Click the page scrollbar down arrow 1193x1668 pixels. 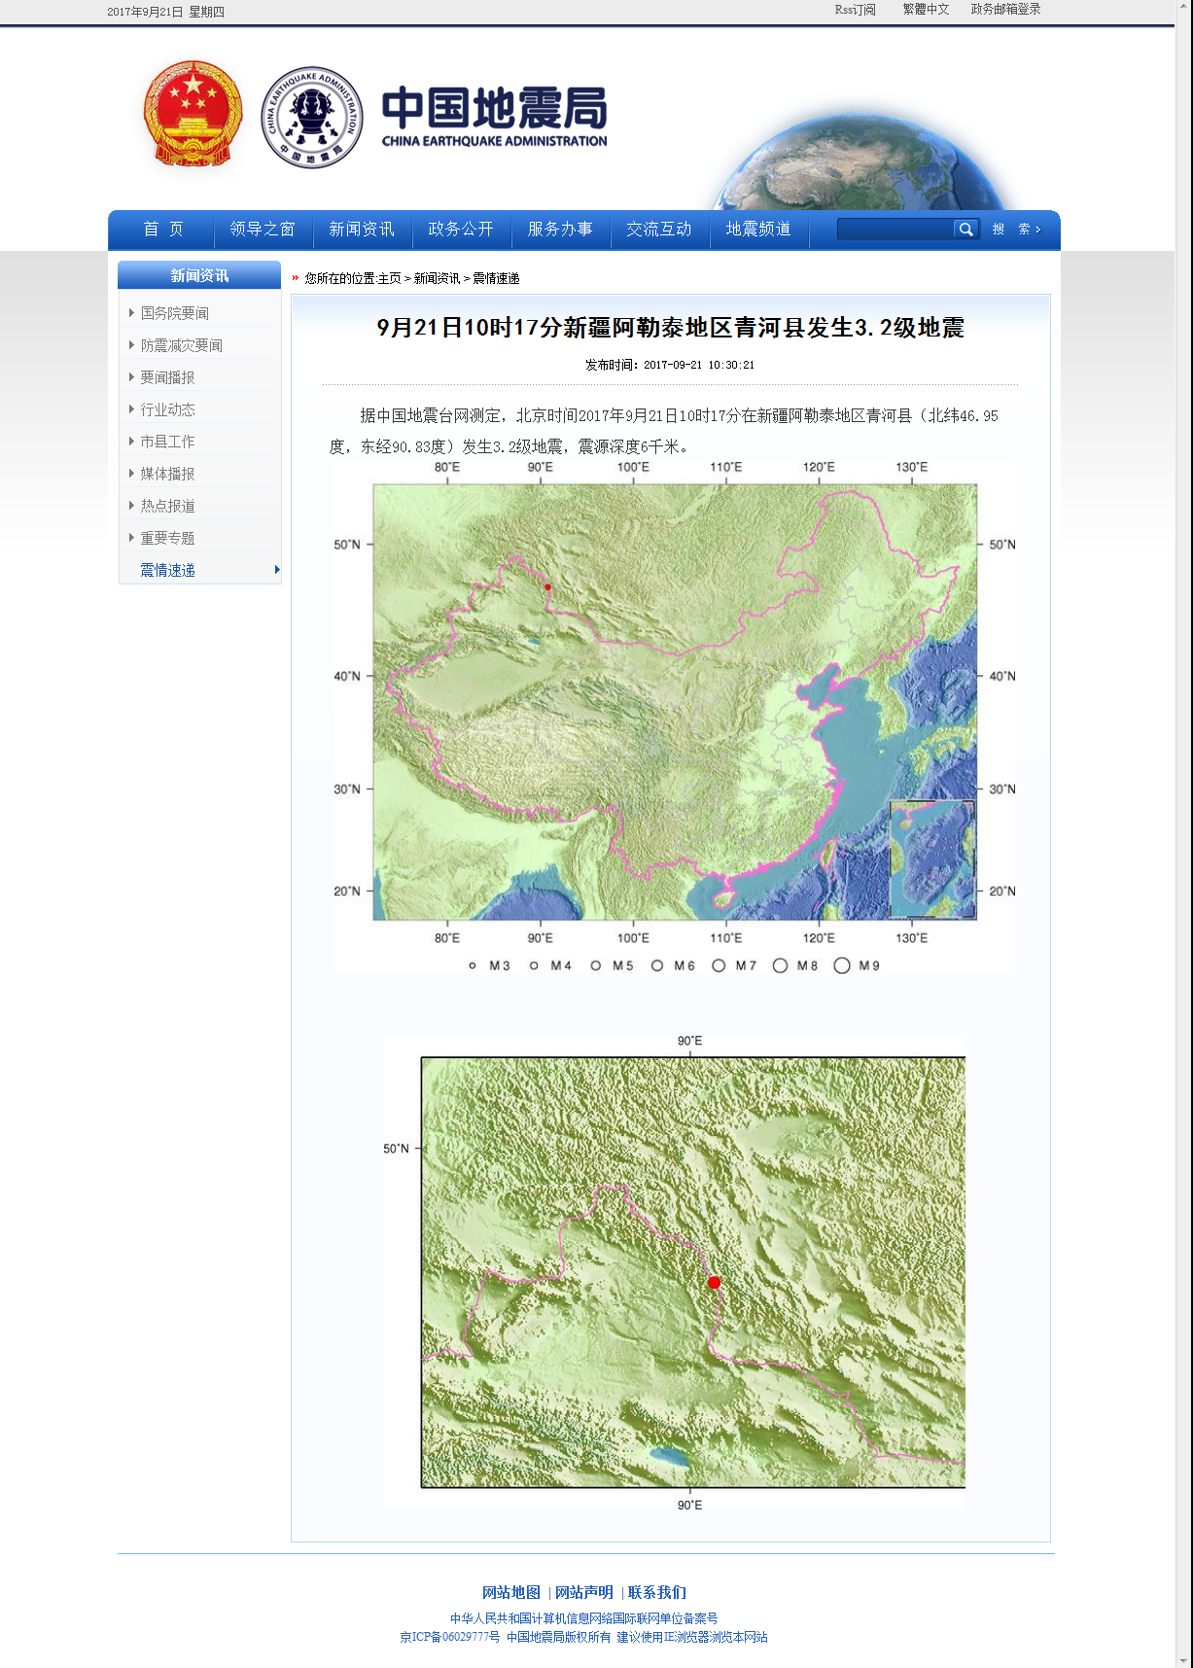(x=1183, y=1659)
